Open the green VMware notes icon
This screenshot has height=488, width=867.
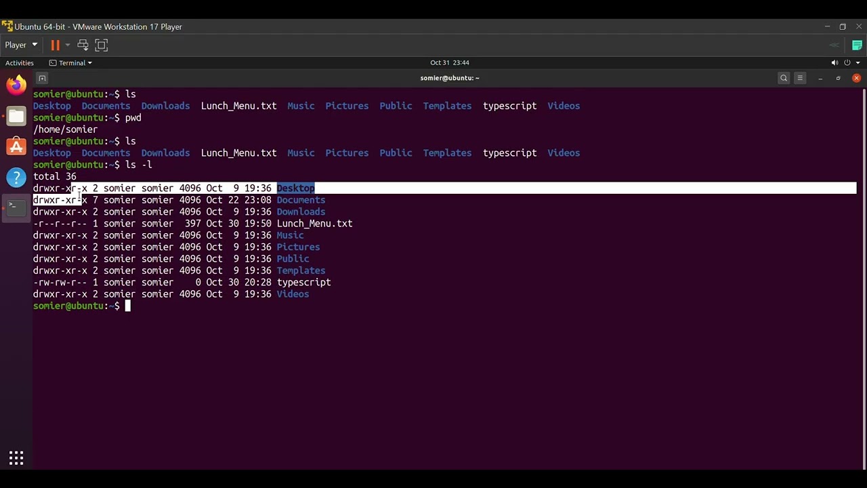857,45
